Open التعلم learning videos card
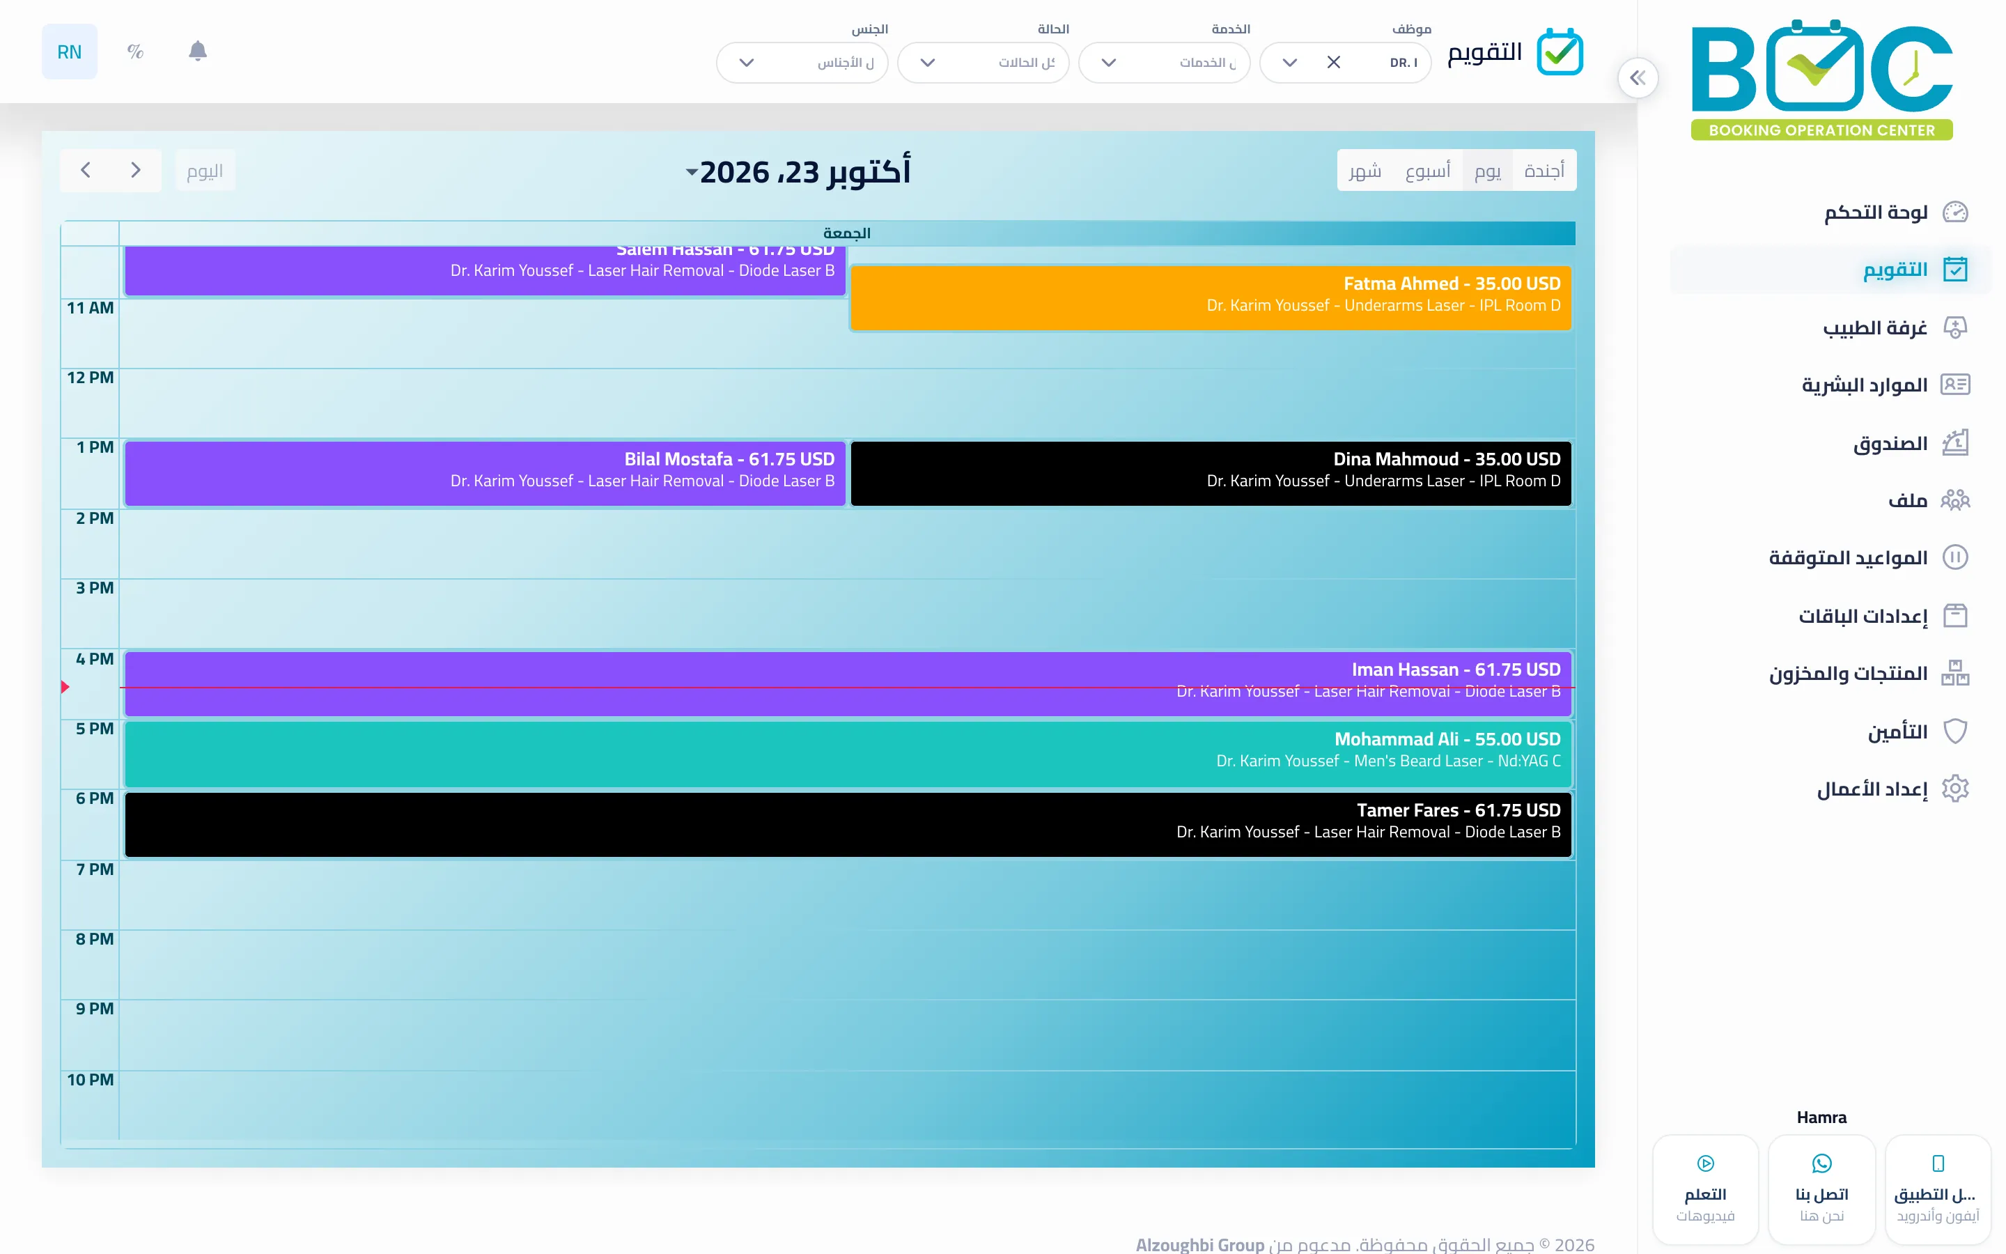This screenshot has height=1254, width=2006. [1705, 1189]
